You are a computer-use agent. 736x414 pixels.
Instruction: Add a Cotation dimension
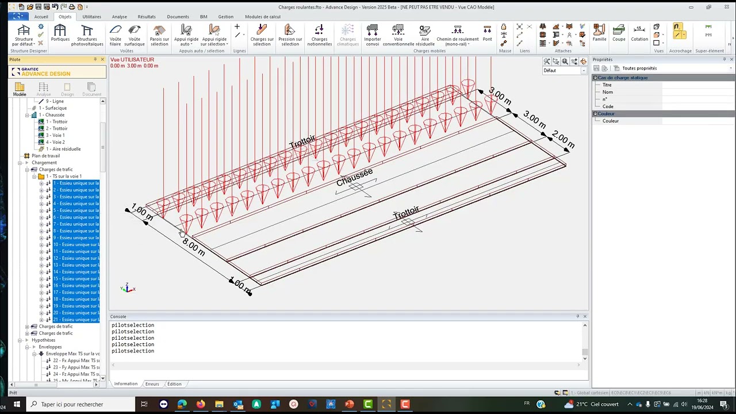639,33
